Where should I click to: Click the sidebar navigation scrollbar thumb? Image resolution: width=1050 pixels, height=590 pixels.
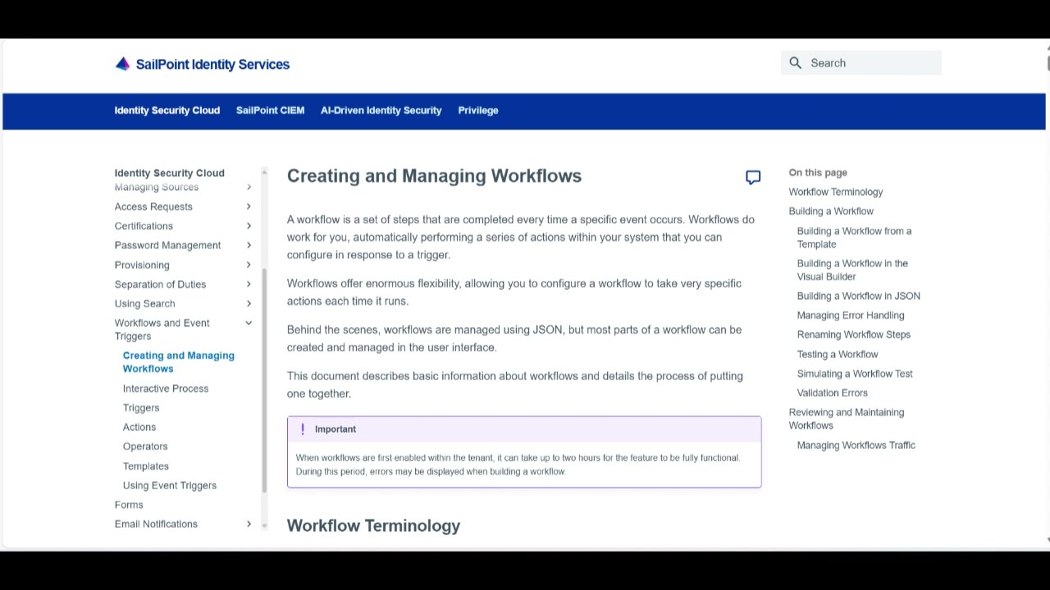pos(264,381)
